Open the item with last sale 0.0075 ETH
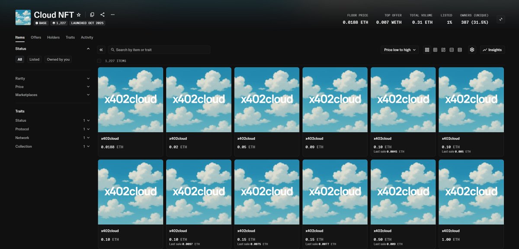 tap(267, 204)
